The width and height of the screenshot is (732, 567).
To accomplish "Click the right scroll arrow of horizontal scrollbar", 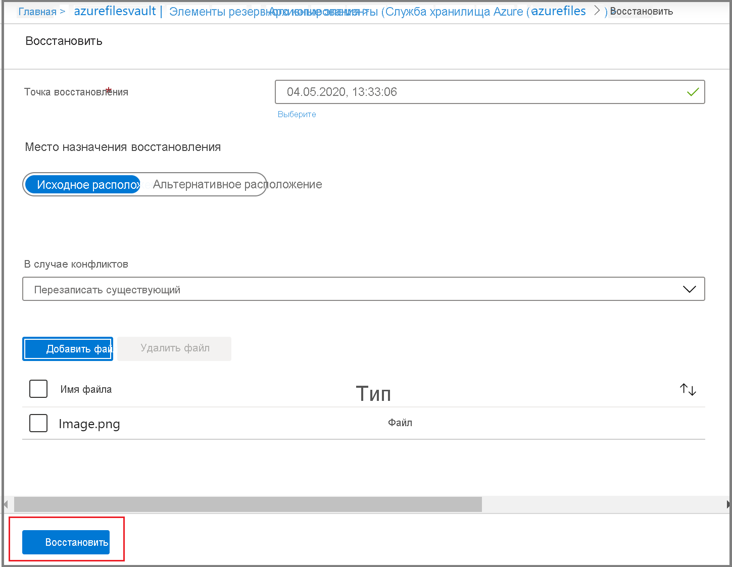I will click(x=728, y=504).
